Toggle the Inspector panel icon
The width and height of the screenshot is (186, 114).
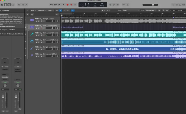[5, 5]
